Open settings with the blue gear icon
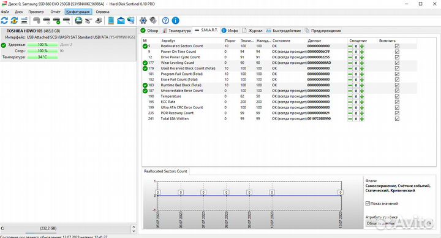The image size is (441, 238). click(x=143, y=20)
